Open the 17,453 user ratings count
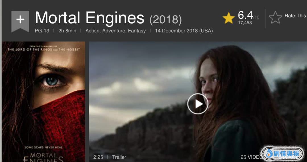This screenshot has height=162, width=307. (x=245, y=23)
